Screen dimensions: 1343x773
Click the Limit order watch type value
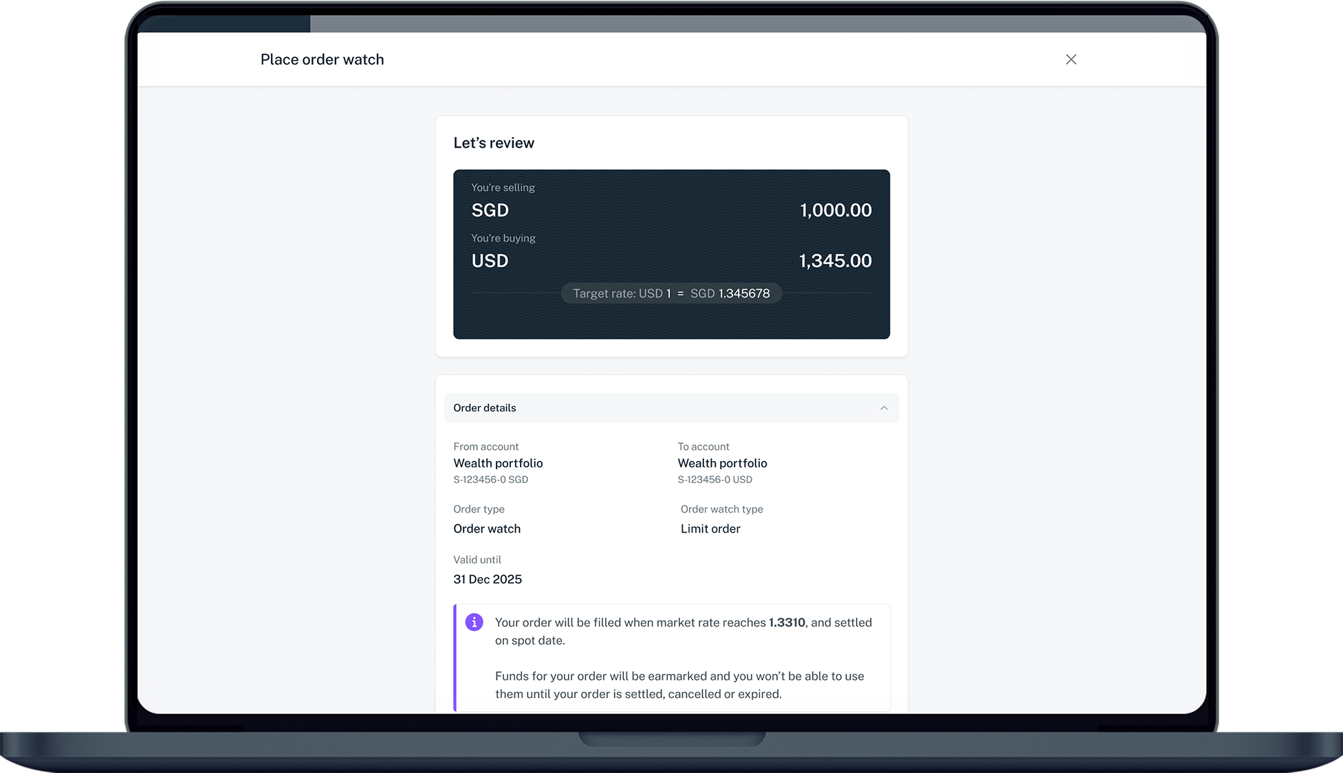[x=710, y=529]
